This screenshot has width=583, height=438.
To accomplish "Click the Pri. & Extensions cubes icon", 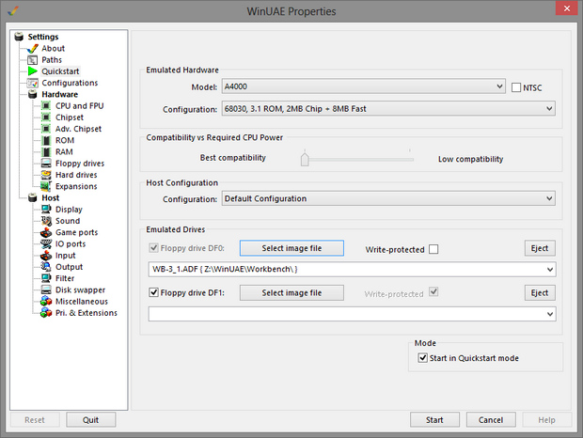I will (x=46, y=313).
